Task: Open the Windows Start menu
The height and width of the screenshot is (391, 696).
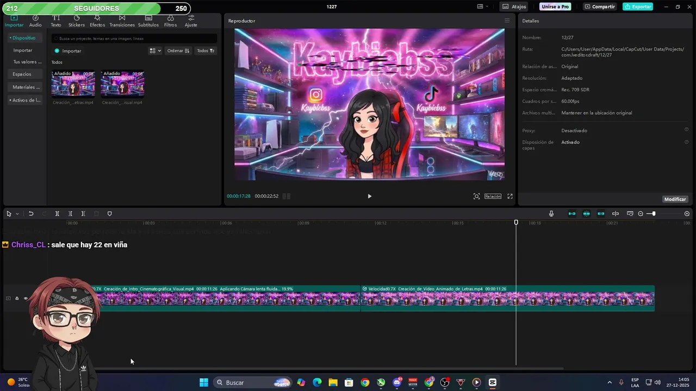Action: click(x=204, y=382)
